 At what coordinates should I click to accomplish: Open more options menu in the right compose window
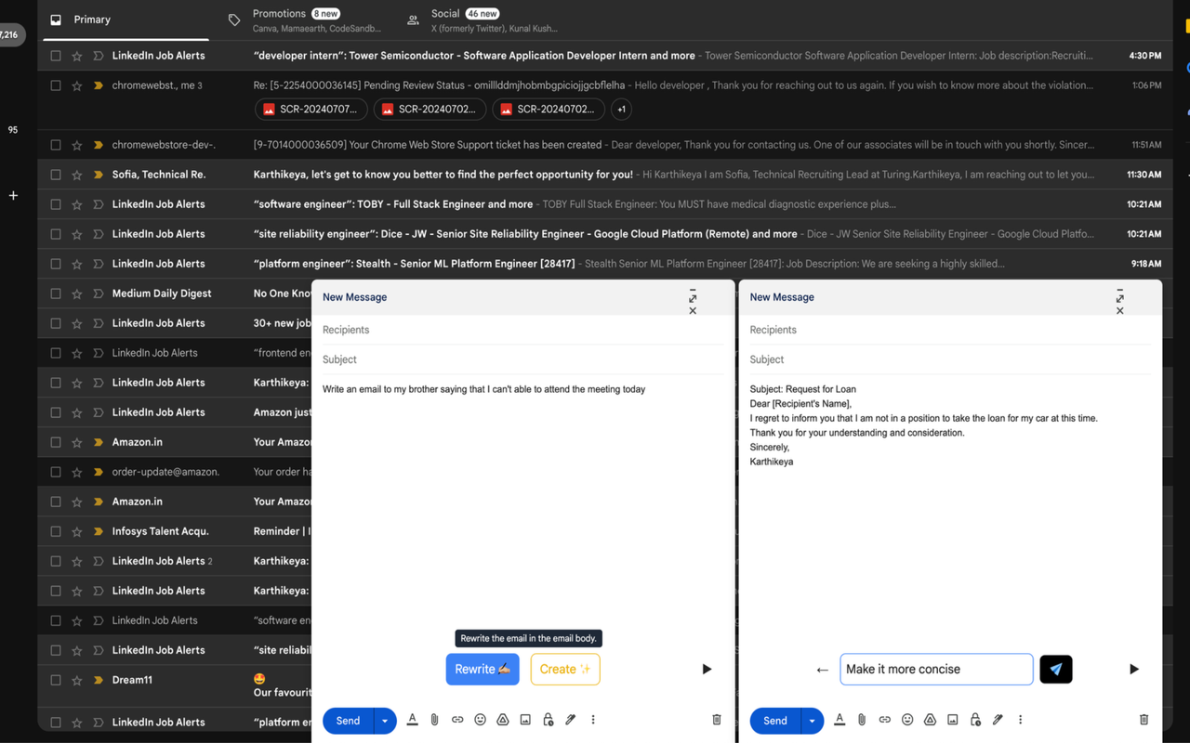point(1020,720)
